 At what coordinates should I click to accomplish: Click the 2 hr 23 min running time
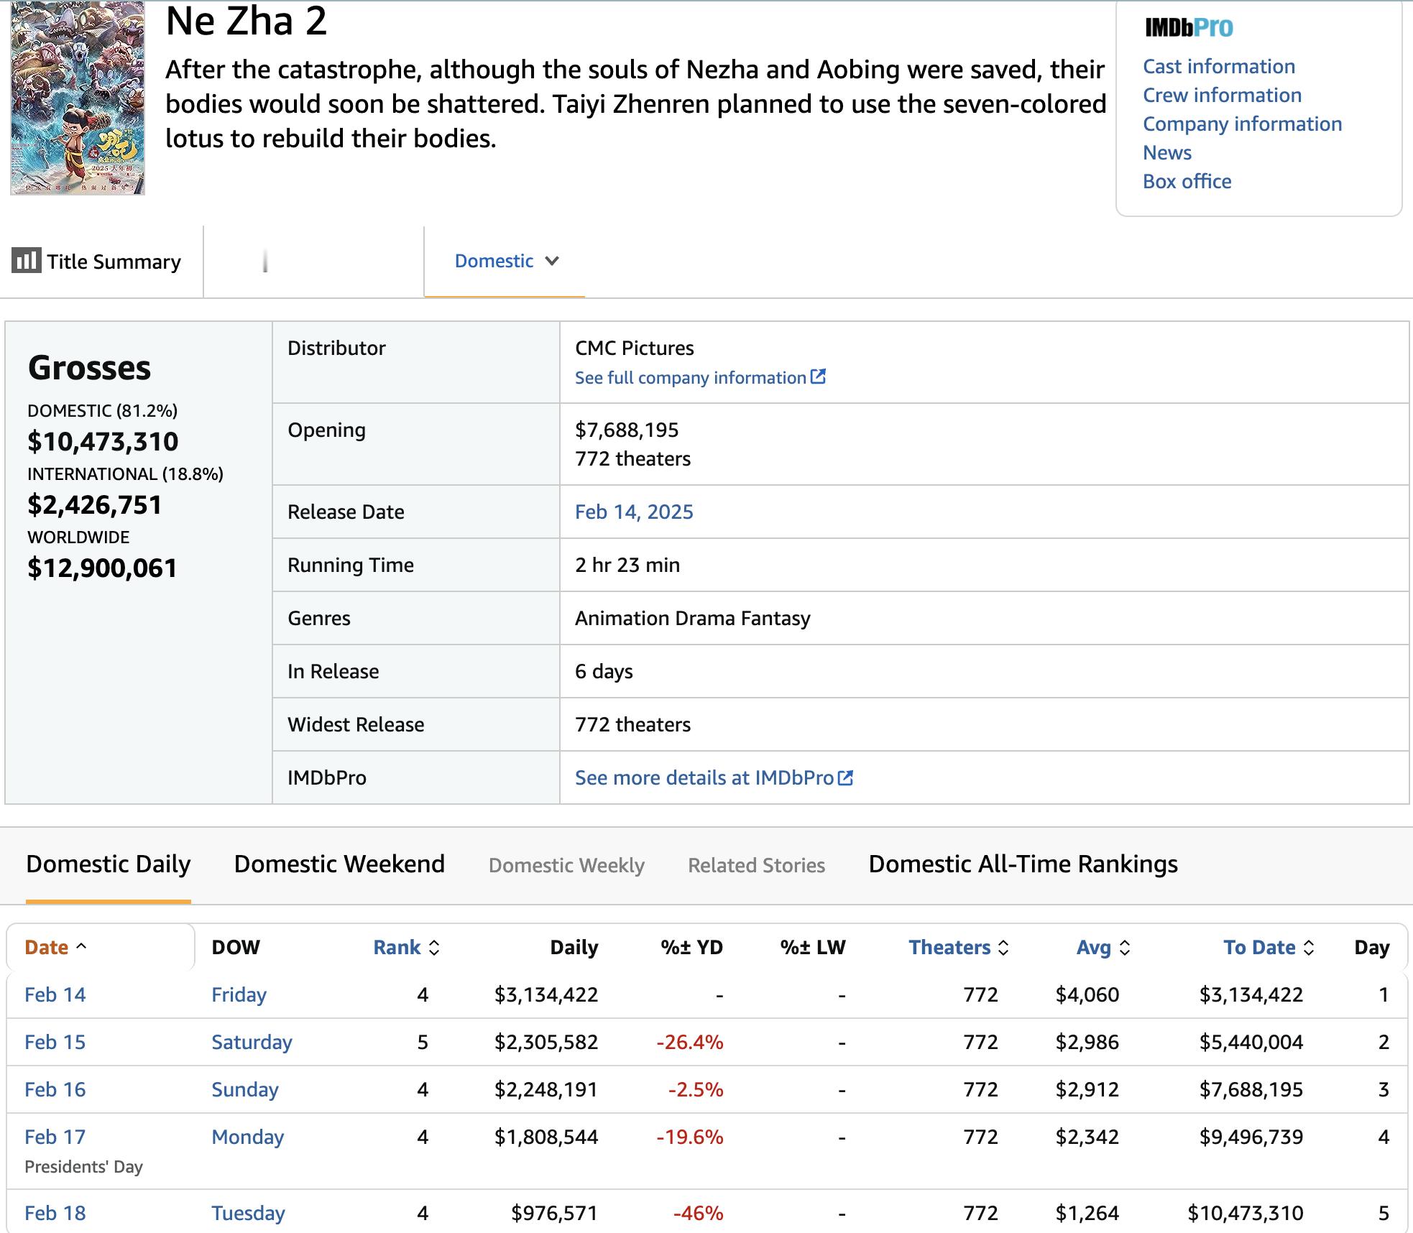tap(627, 565)
